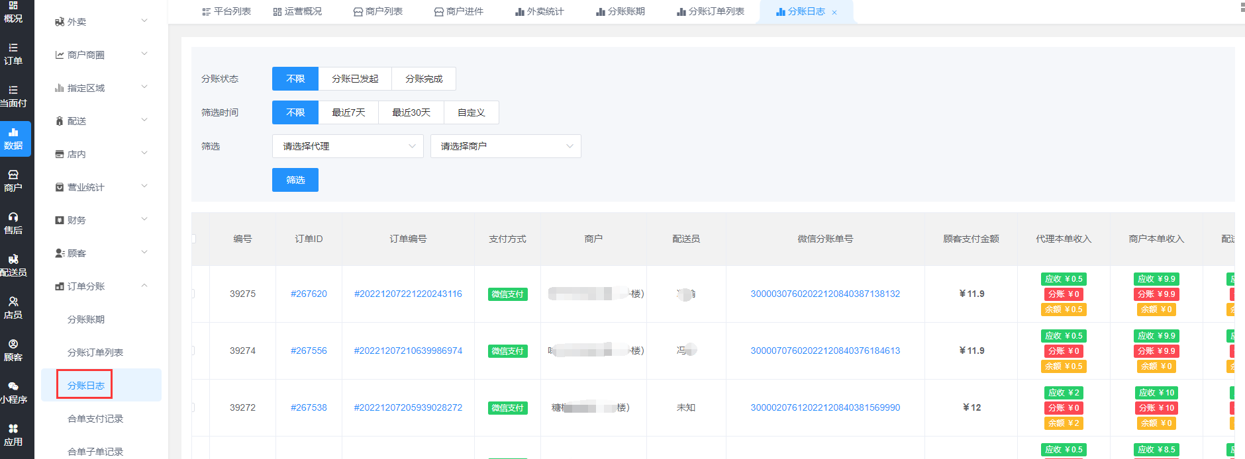The height and width of the screenshot is (459, 1245).
Task: Select 分账已发起 status filter
Action: point(355,79)
